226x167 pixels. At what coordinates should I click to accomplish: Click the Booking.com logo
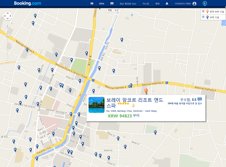(x=28, y=3)
